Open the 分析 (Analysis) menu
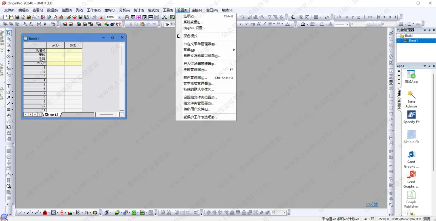 tap(124, 10)
